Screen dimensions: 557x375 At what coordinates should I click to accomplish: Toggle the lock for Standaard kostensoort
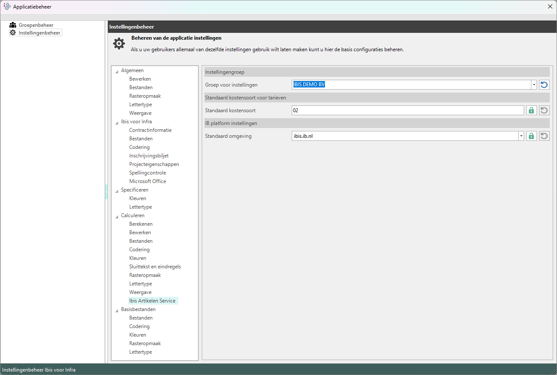[531, 110]
